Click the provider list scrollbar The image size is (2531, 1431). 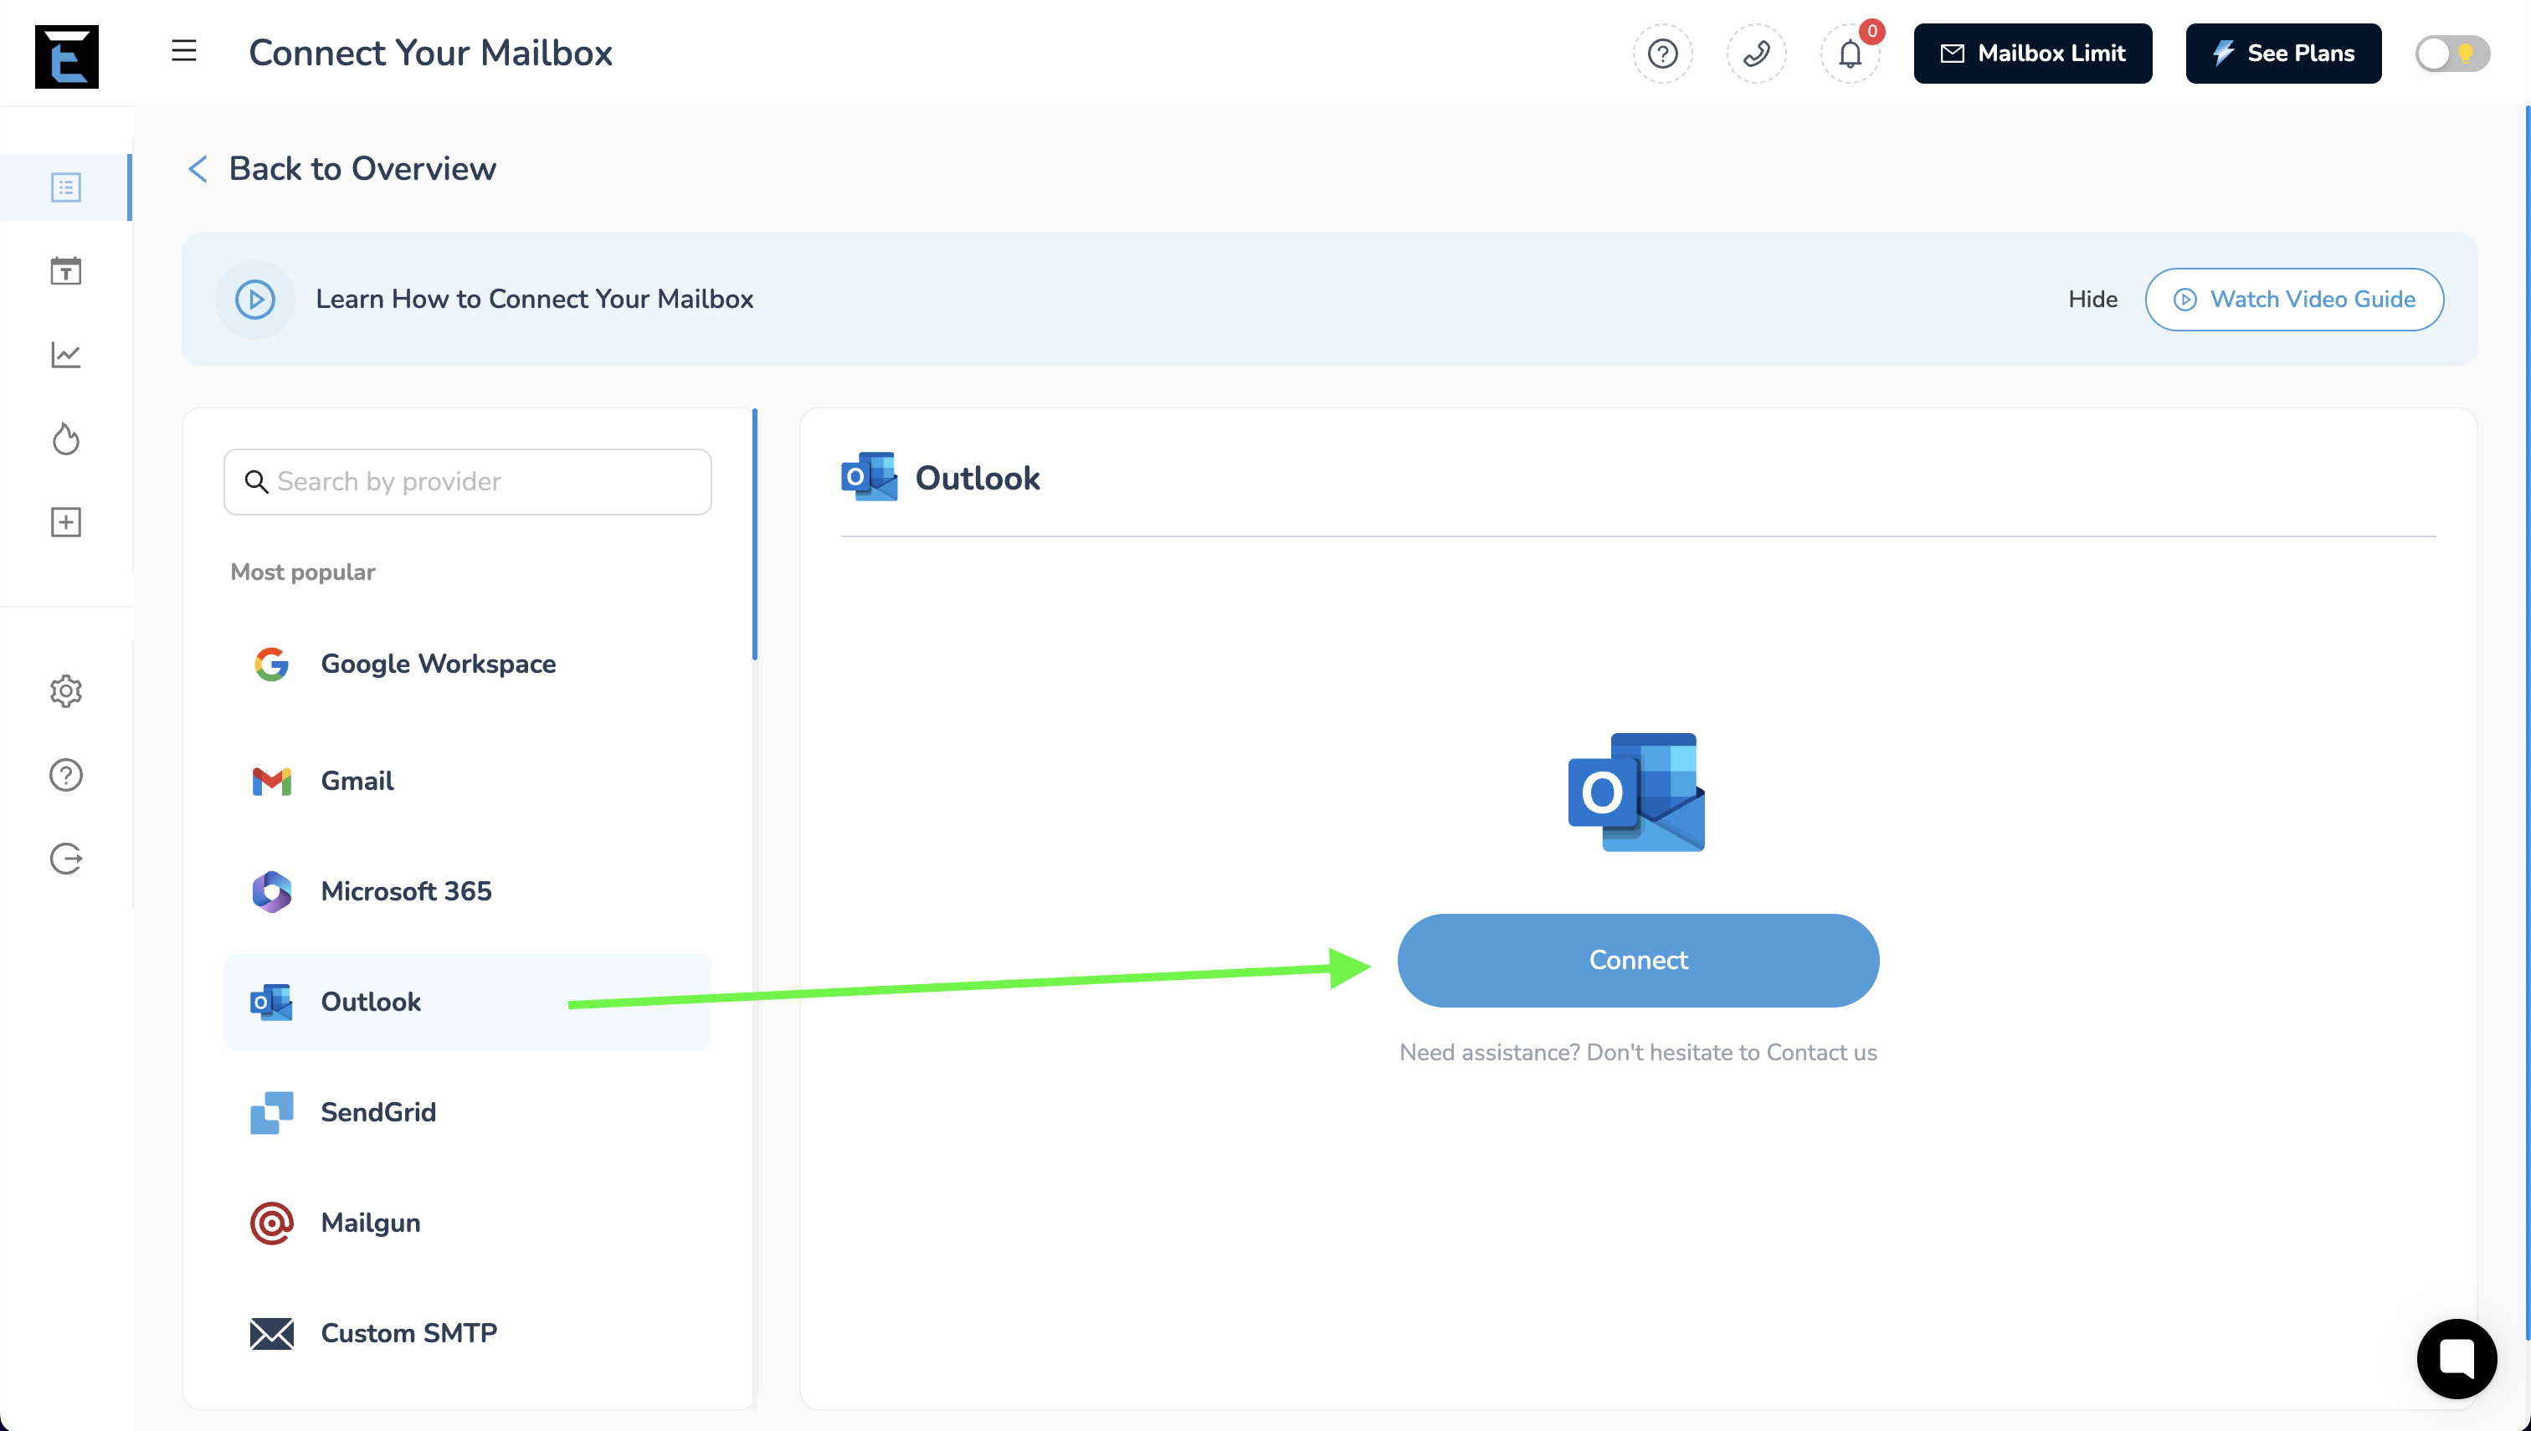[x=754, y=536]
